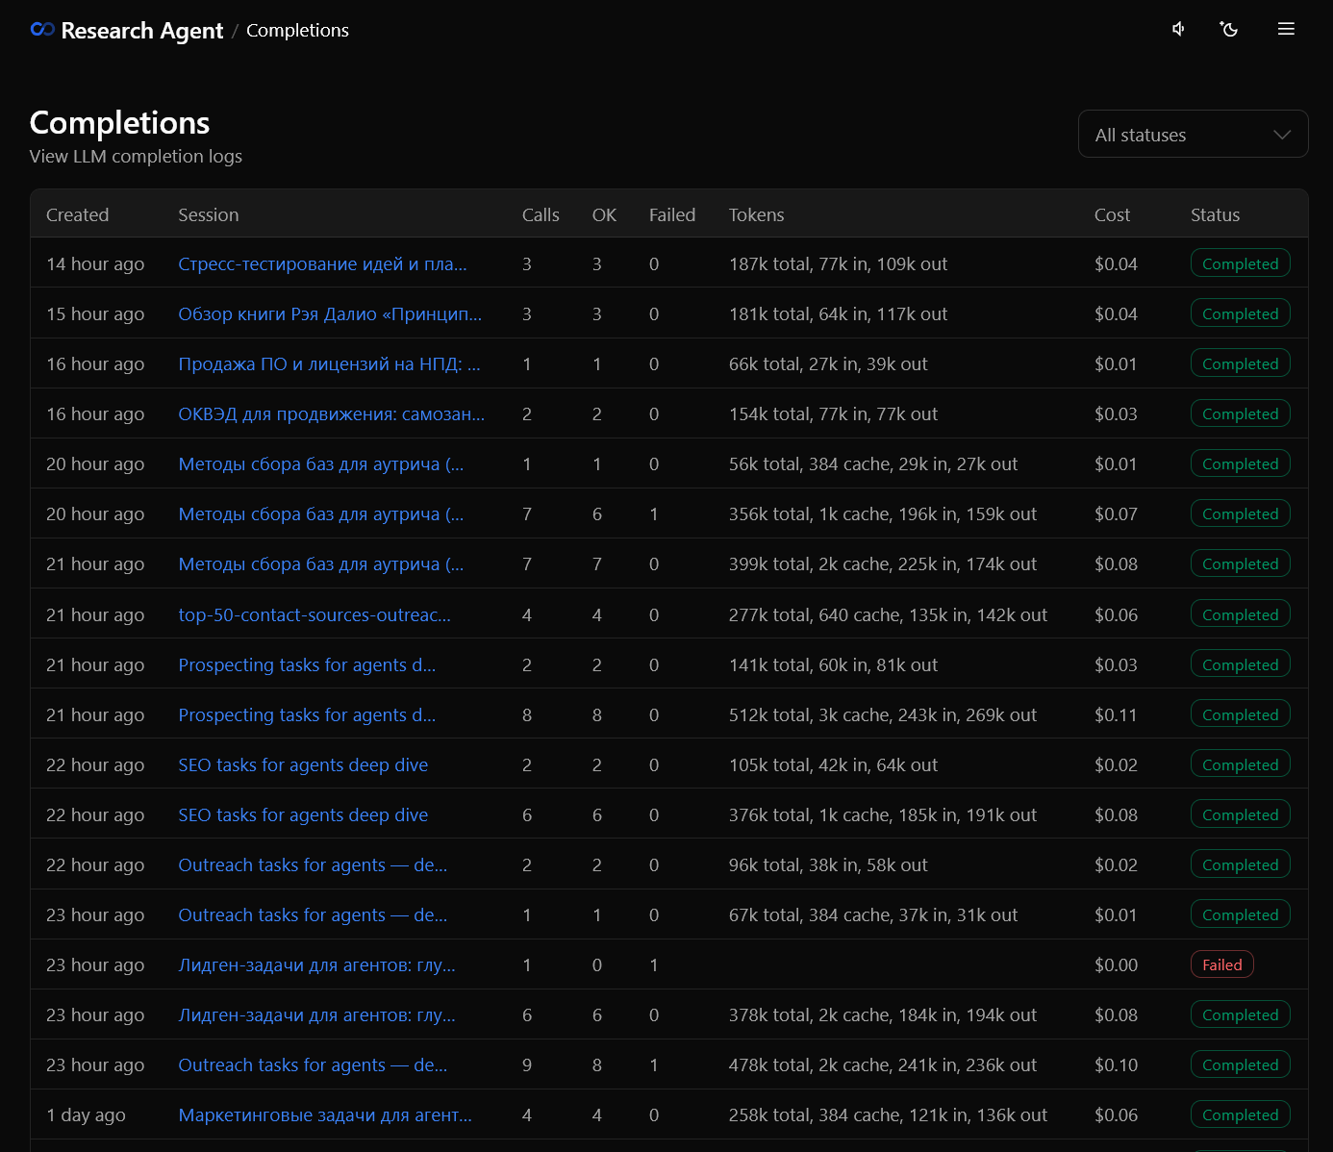Click the '1 day ago' created cell
1333x1152 pixels.
click(x=86, y=1115)
